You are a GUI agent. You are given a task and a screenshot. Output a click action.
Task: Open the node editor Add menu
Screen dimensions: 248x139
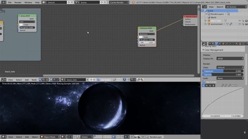(x=27, y=80)
